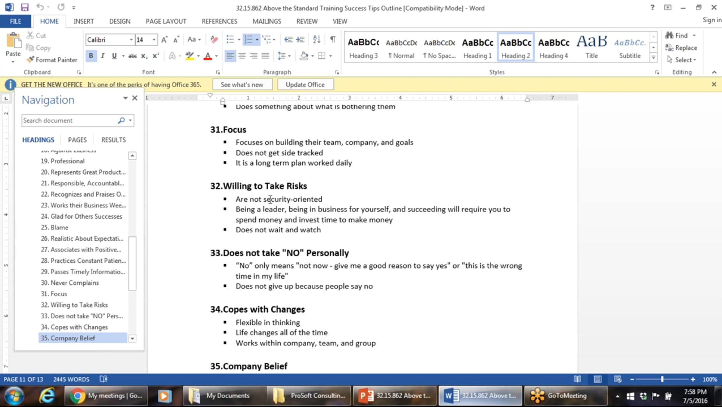Click the Update Office button
This screenshot has height=407, width=722.
(305, 84)
